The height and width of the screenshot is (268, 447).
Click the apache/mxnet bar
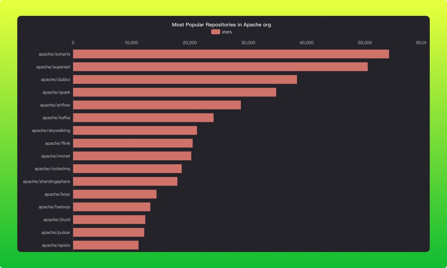click(132, 156)
